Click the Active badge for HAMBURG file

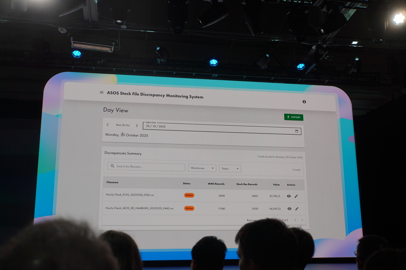pos(189,208)
